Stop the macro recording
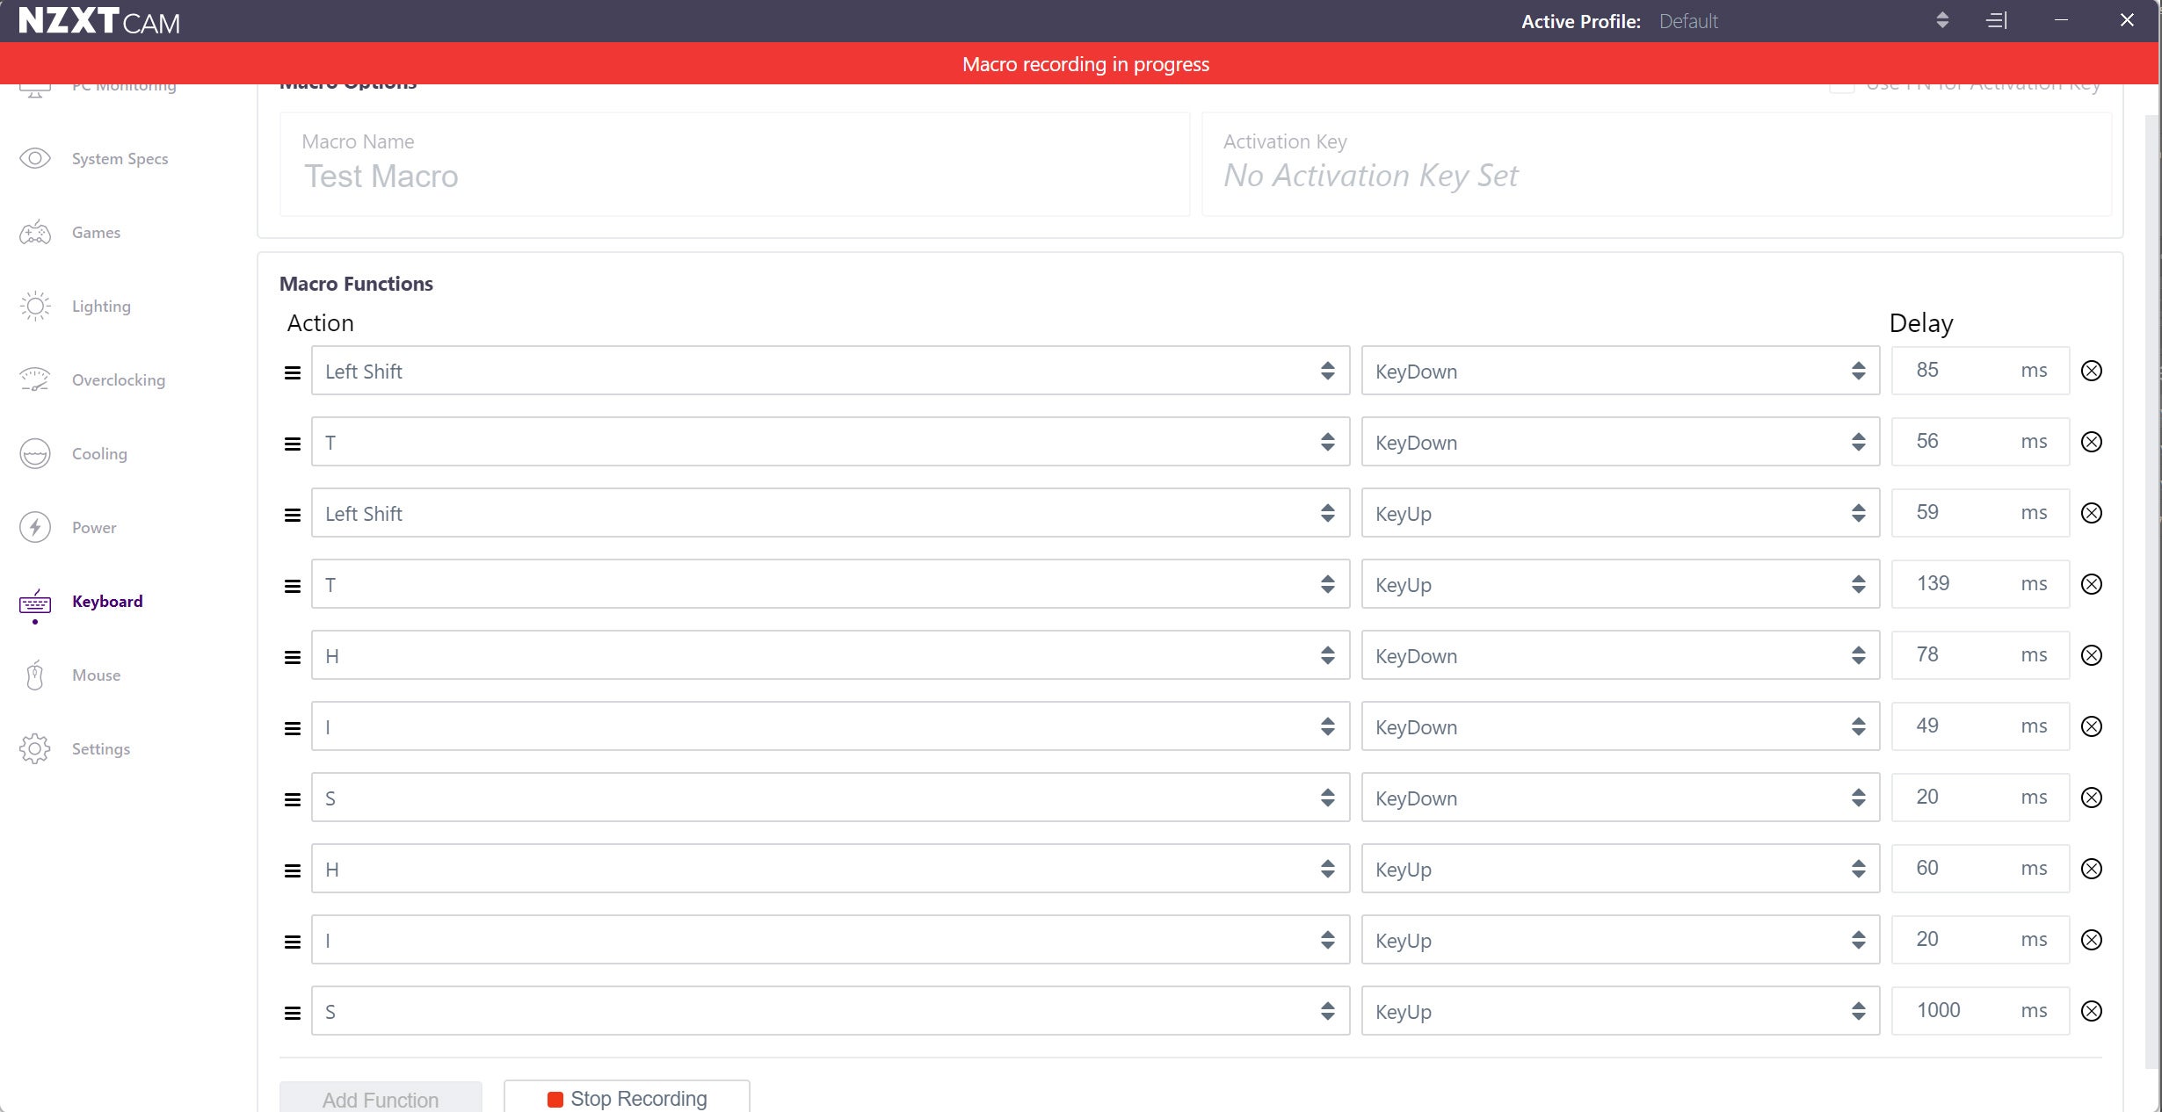Screen dimensions: 2162x1112 click(x=627, y=1098)
